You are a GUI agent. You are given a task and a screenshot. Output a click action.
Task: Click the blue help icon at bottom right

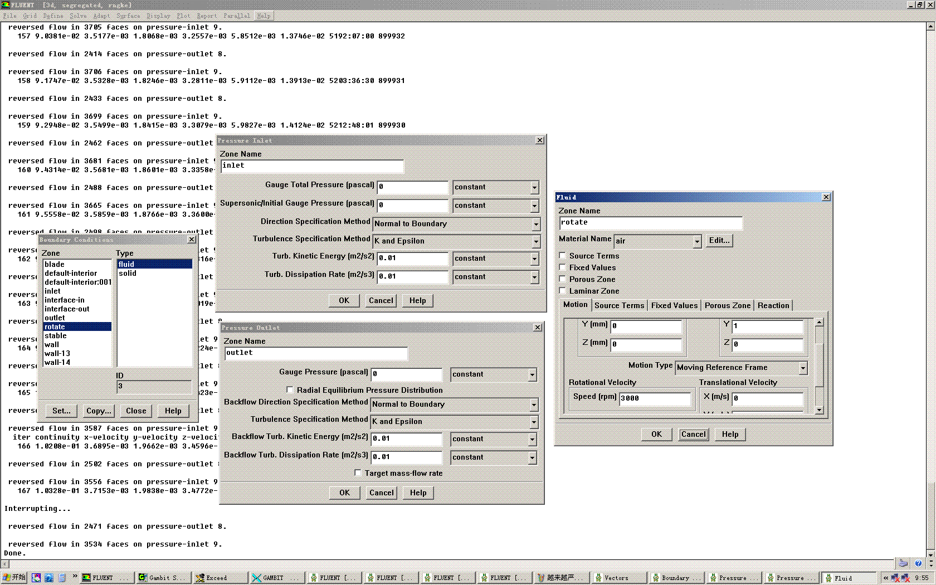[x=918, y=563]
